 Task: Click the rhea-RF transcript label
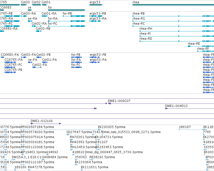pos(203,49)
